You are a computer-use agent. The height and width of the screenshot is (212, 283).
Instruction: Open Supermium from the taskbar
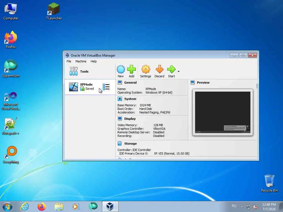click(93, 206)
